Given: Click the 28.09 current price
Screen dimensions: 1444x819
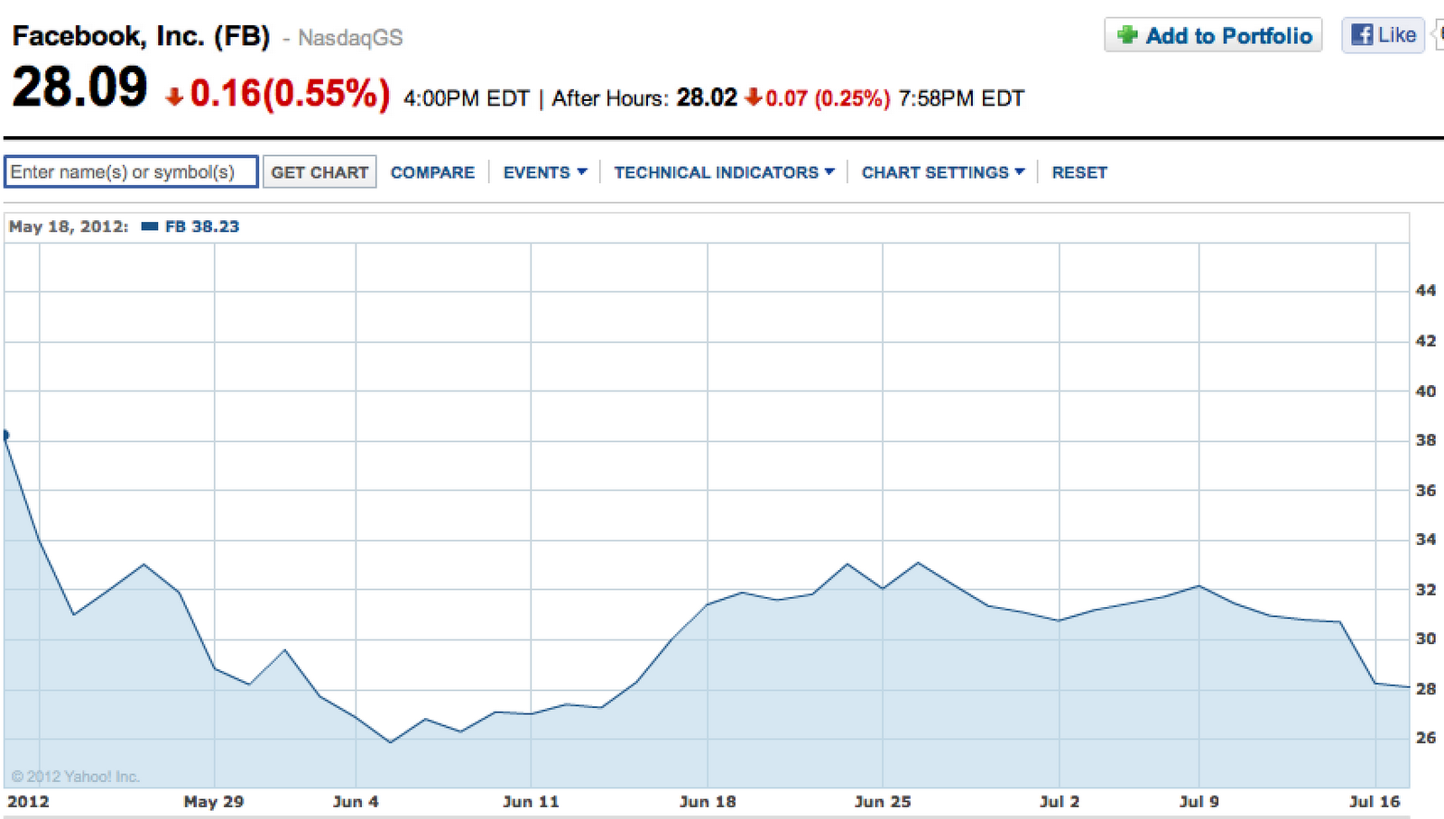Looking at the screenshot, I should click(79, 87).
